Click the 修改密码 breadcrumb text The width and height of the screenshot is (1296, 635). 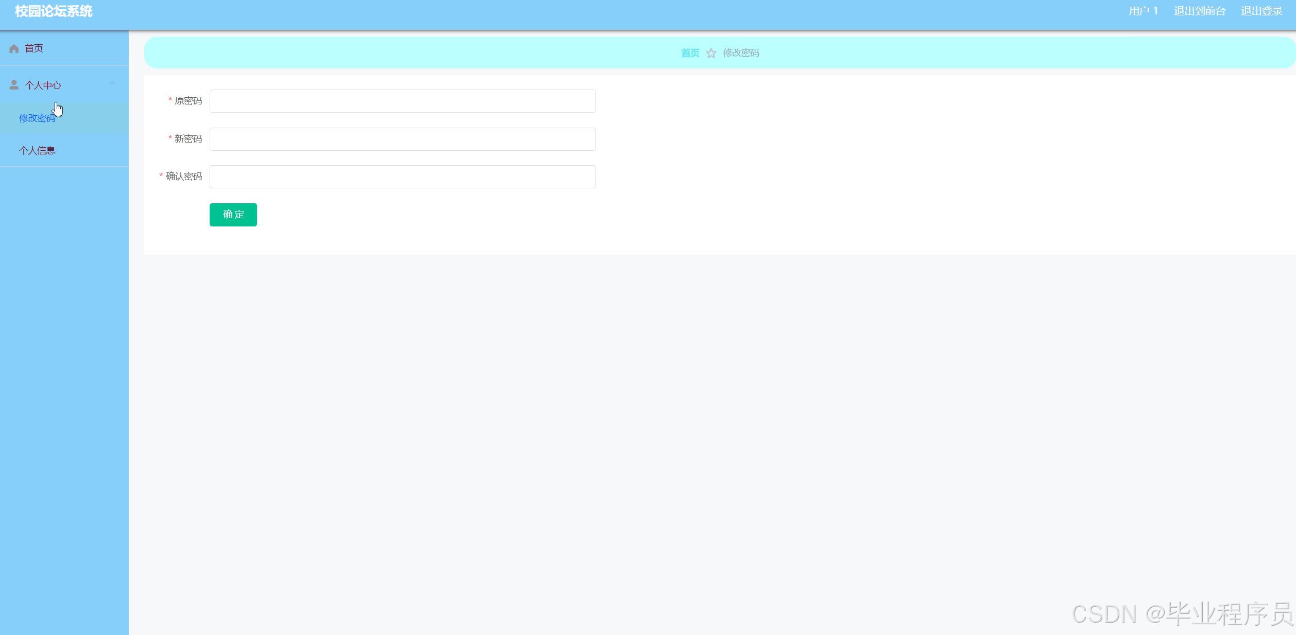tap(741, 53)
